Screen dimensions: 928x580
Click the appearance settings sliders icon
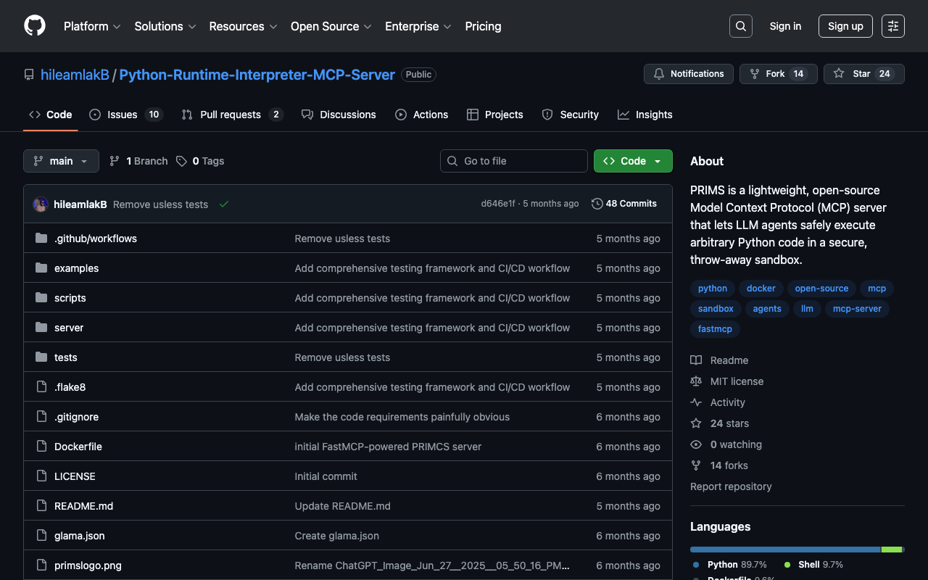892,26
